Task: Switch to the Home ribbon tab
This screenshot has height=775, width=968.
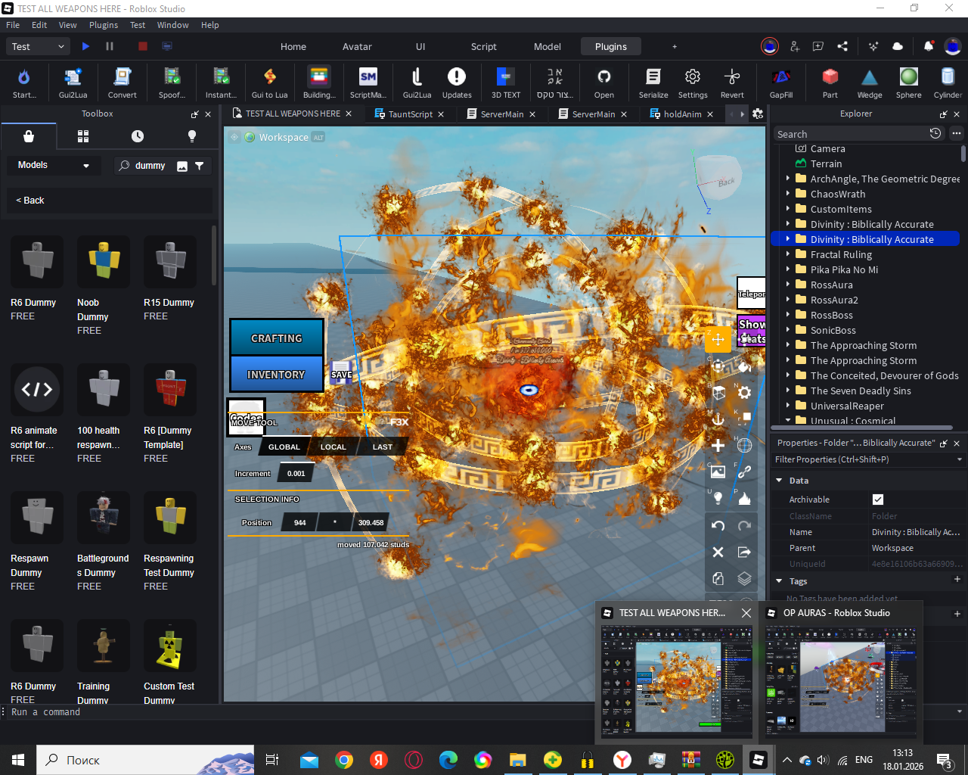Action: [293, 46]
